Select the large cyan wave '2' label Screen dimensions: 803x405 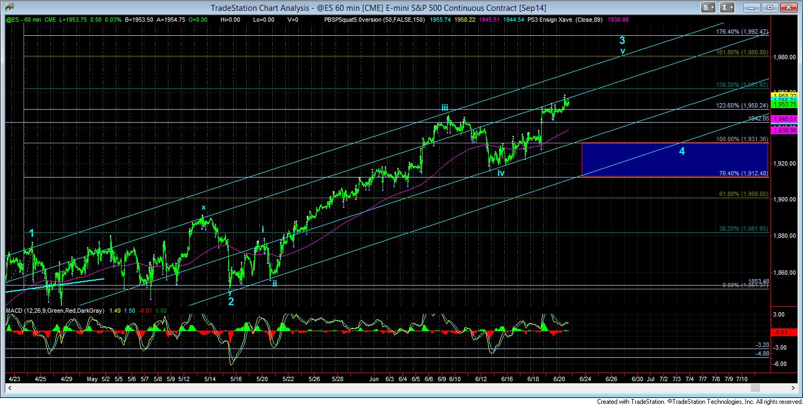pyautogui.click(x=231, y=302)
